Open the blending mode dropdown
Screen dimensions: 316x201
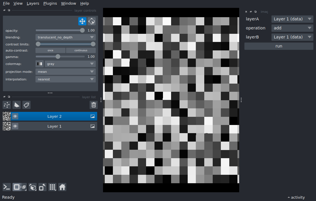point(65,37)
